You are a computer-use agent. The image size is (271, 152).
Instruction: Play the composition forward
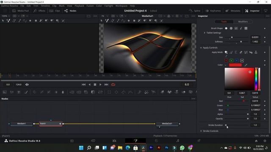(100, 84)
